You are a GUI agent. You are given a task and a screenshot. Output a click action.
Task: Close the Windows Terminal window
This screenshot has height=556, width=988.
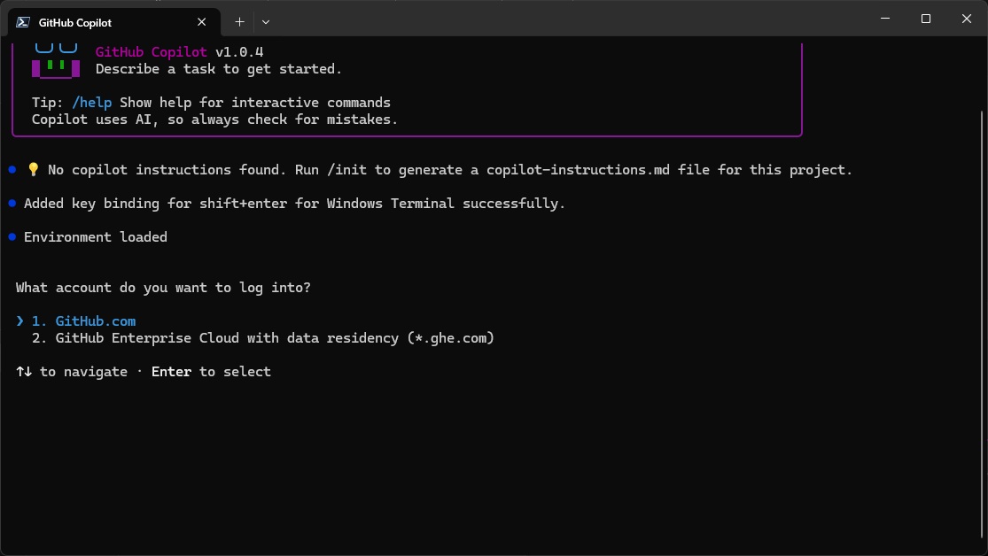(x=966, y=19)
